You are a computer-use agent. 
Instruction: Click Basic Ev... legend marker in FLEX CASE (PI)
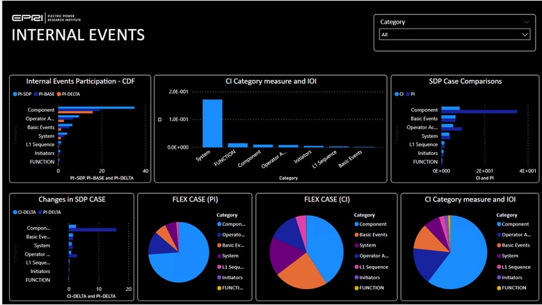tap(219, 245)
